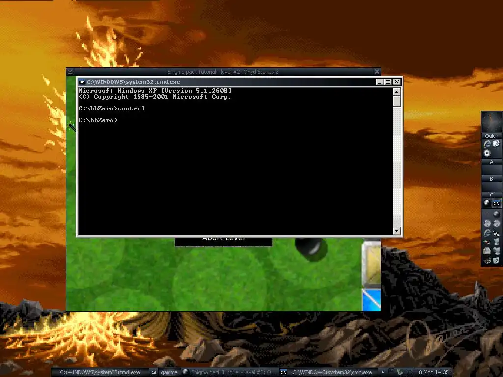Screen dimensions: 503x377
Task: Maximize the cmd.exe window
Action: pyautogui.click(x=388, y=82)
